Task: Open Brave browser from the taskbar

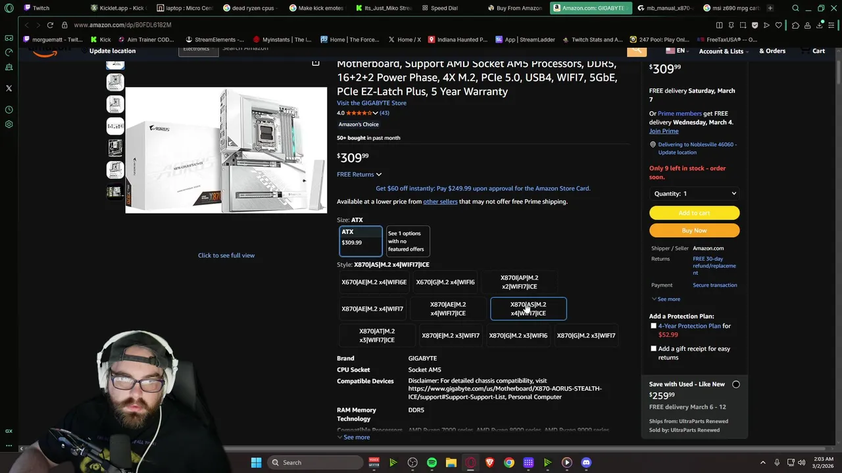Action: 489,462
